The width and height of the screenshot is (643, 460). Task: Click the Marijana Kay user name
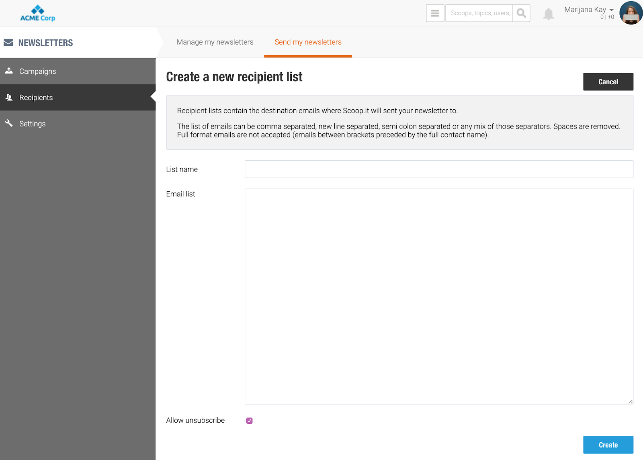coord(585,9)
